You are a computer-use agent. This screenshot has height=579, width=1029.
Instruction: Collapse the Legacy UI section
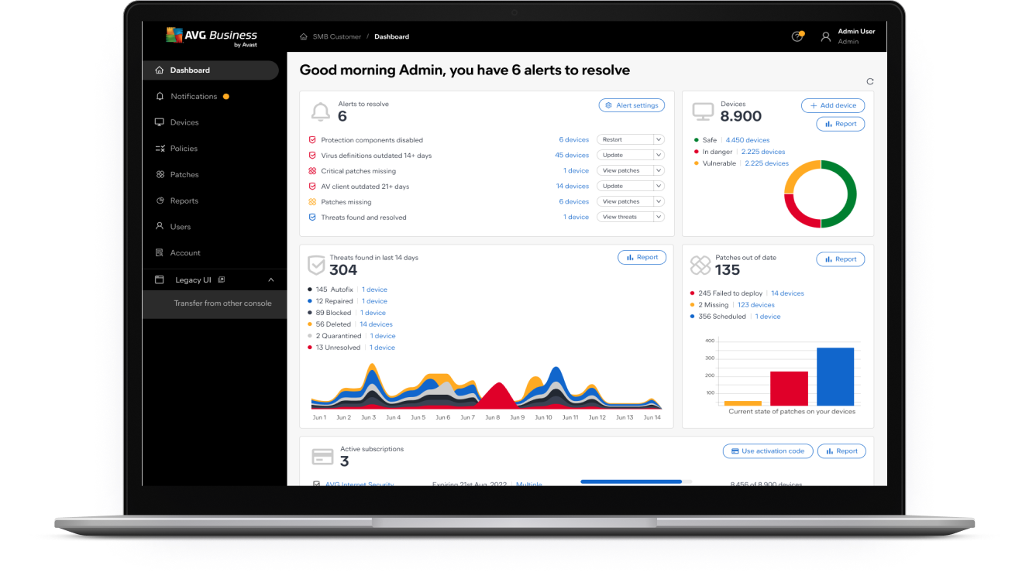270,279
